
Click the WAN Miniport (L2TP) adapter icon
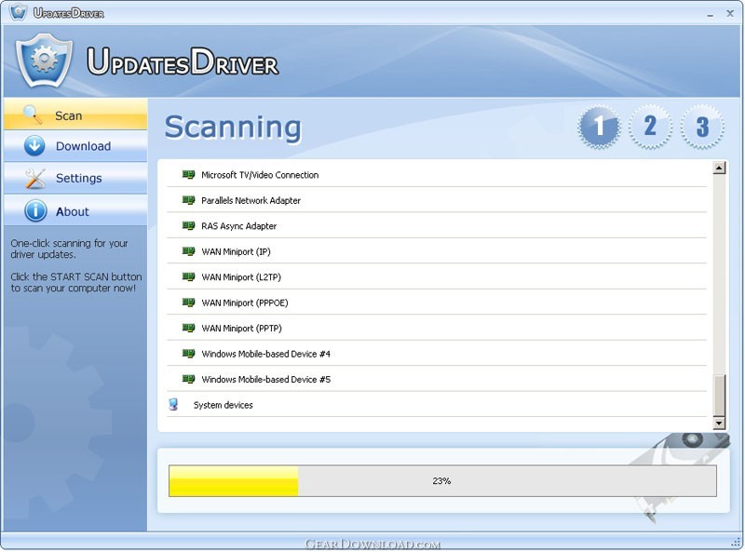[189, 277]
